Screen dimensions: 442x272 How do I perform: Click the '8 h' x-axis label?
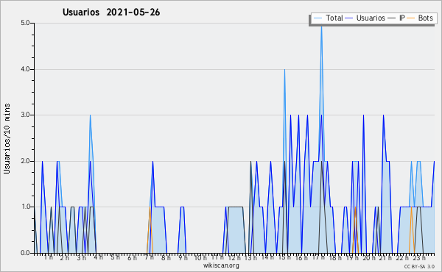166,257
